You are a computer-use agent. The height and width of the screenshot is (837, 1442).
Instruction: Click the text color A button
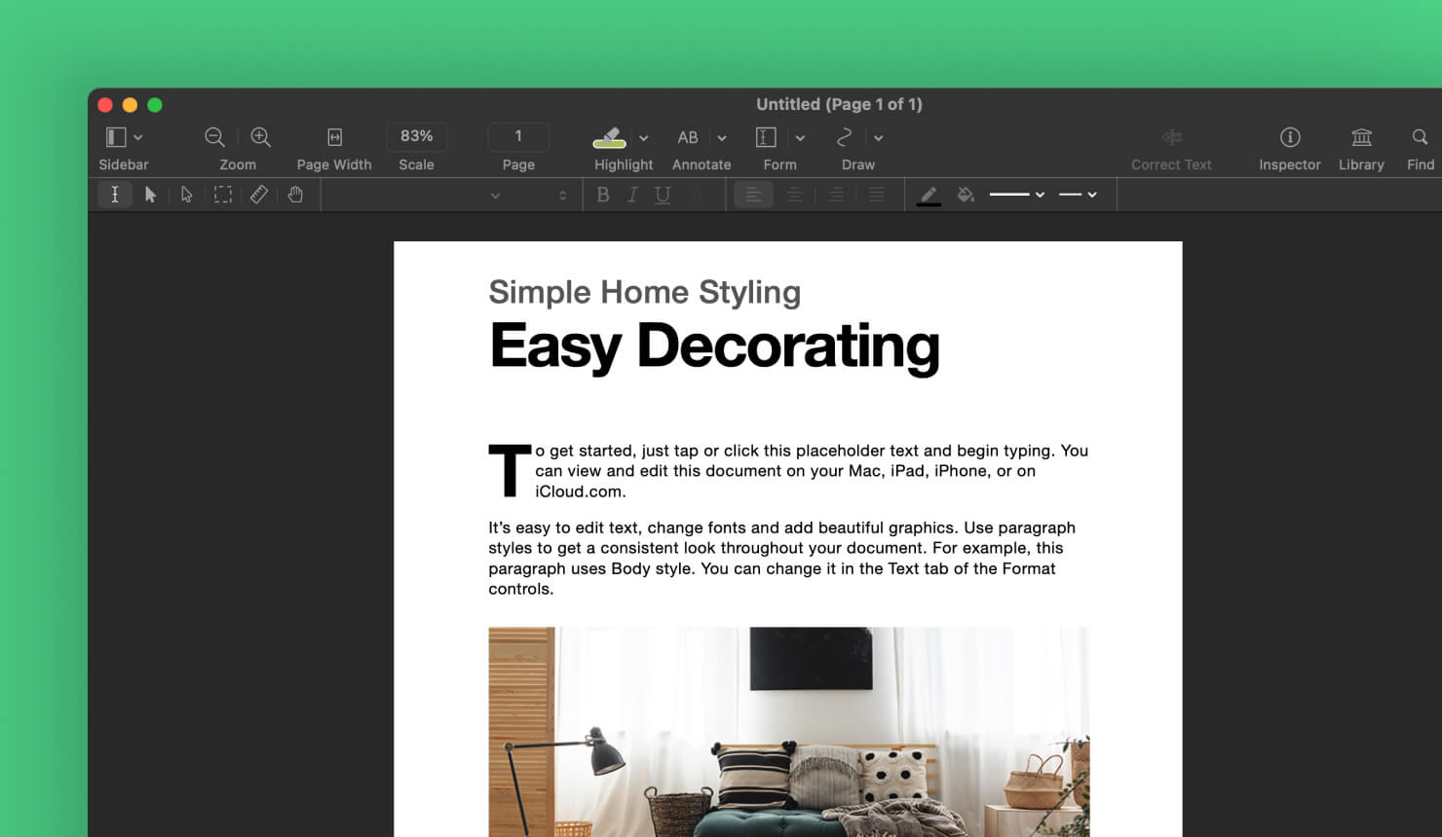point(696,195)
